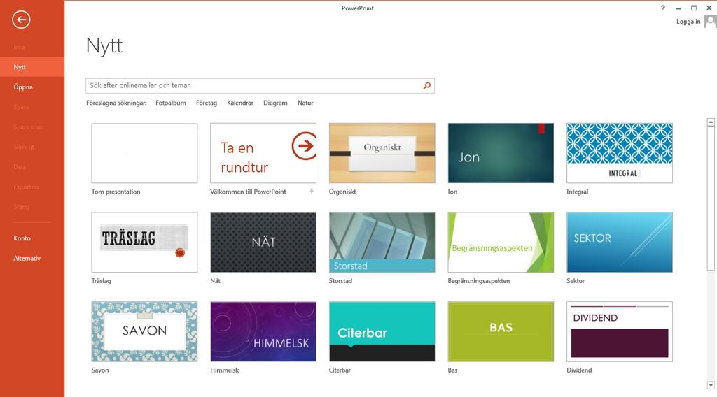
Task: Select the Nät theme thumbnail
Action: click(263, 243)
